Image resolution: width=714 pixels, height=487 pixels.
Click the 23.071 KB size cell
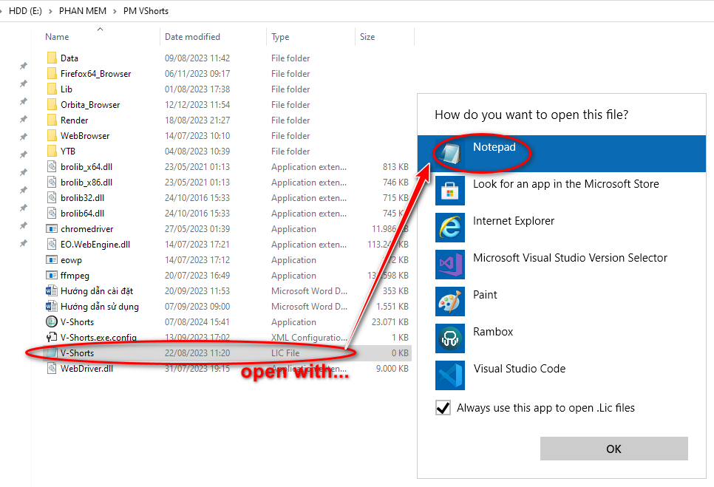[390, 321]
